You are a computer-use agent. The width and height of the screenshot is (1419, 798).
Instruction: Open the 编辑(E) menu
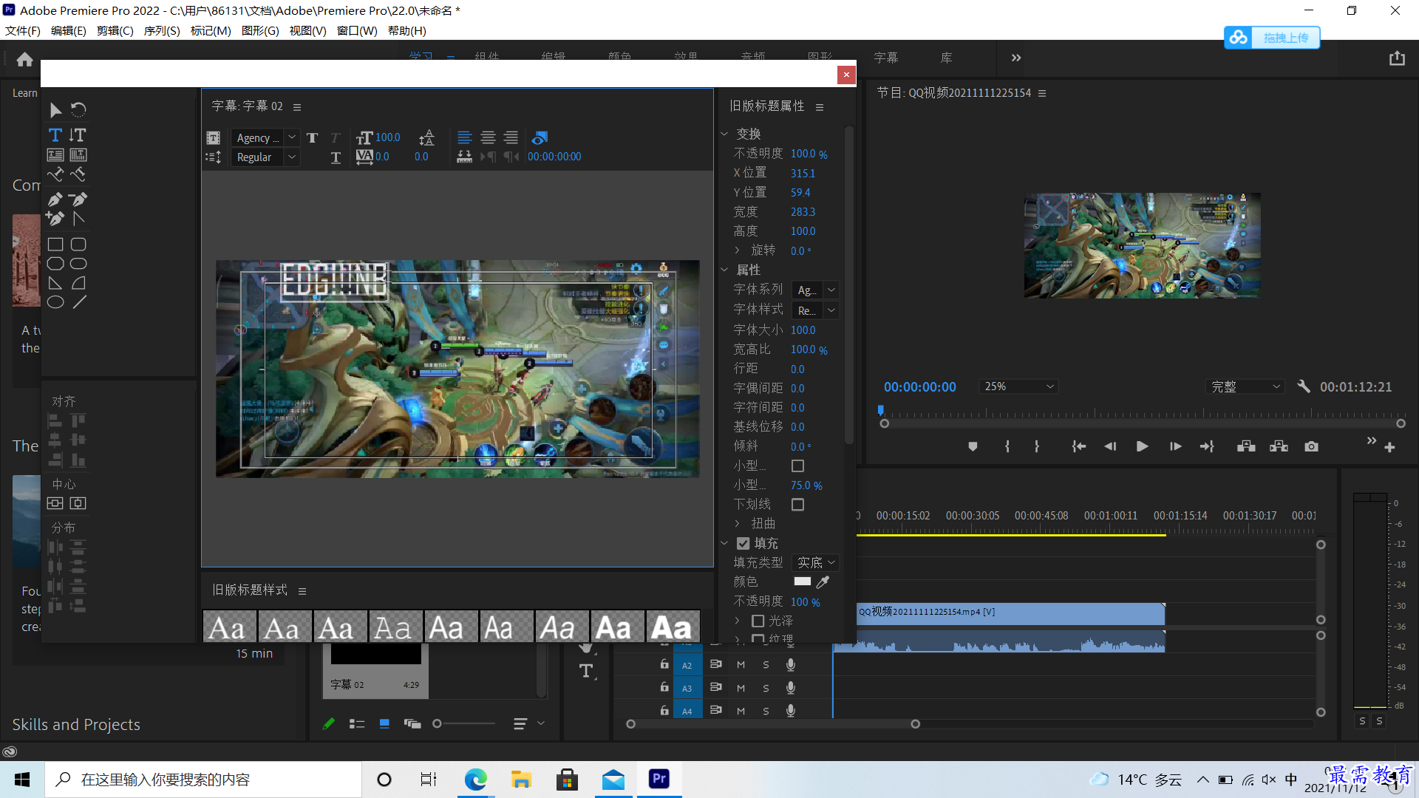tap(69, 31)
